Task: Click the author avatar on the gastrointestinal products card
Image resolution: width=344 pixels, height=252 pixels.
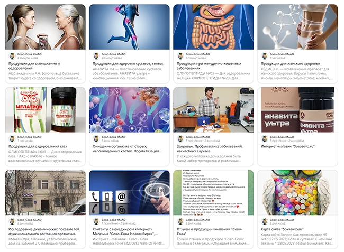Action: [x=180, y=56]
